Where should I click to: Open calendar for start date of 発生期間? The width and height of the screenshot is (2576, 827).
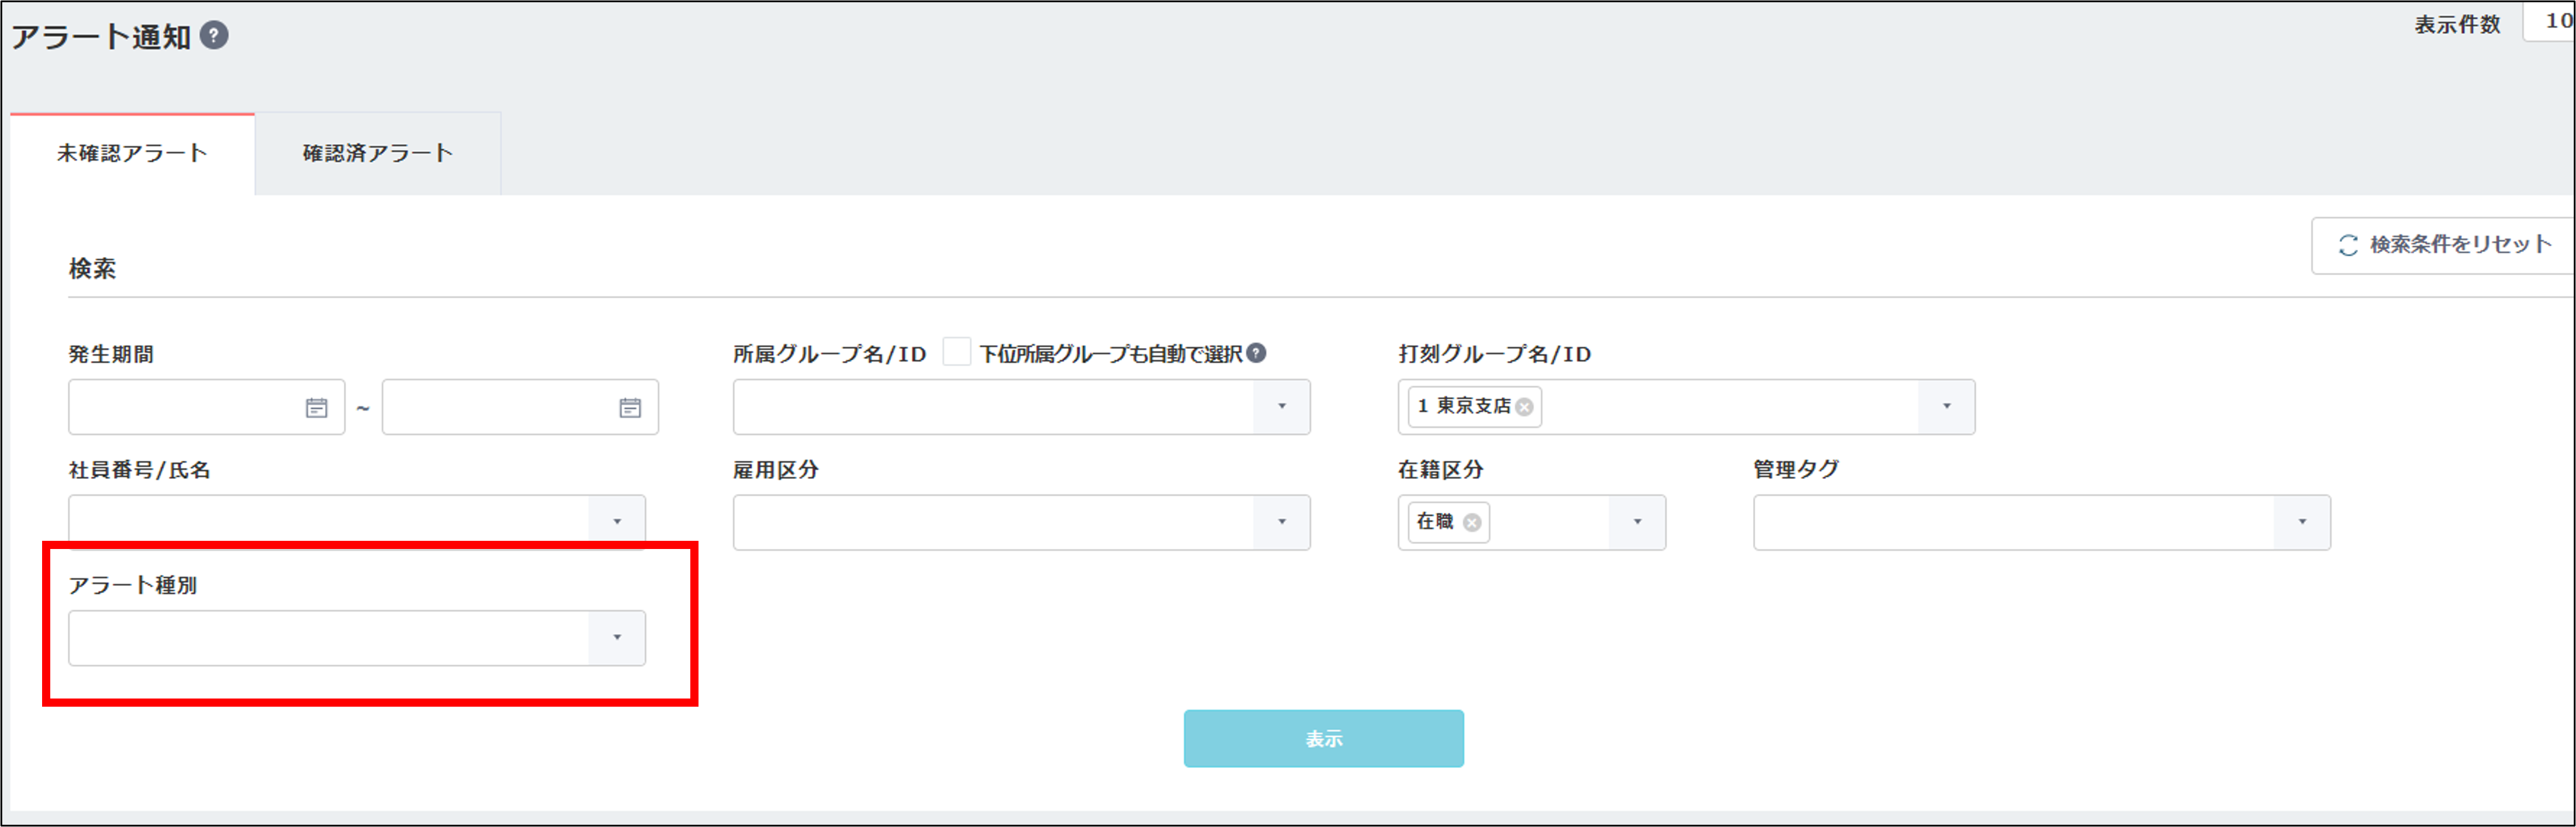316,408
